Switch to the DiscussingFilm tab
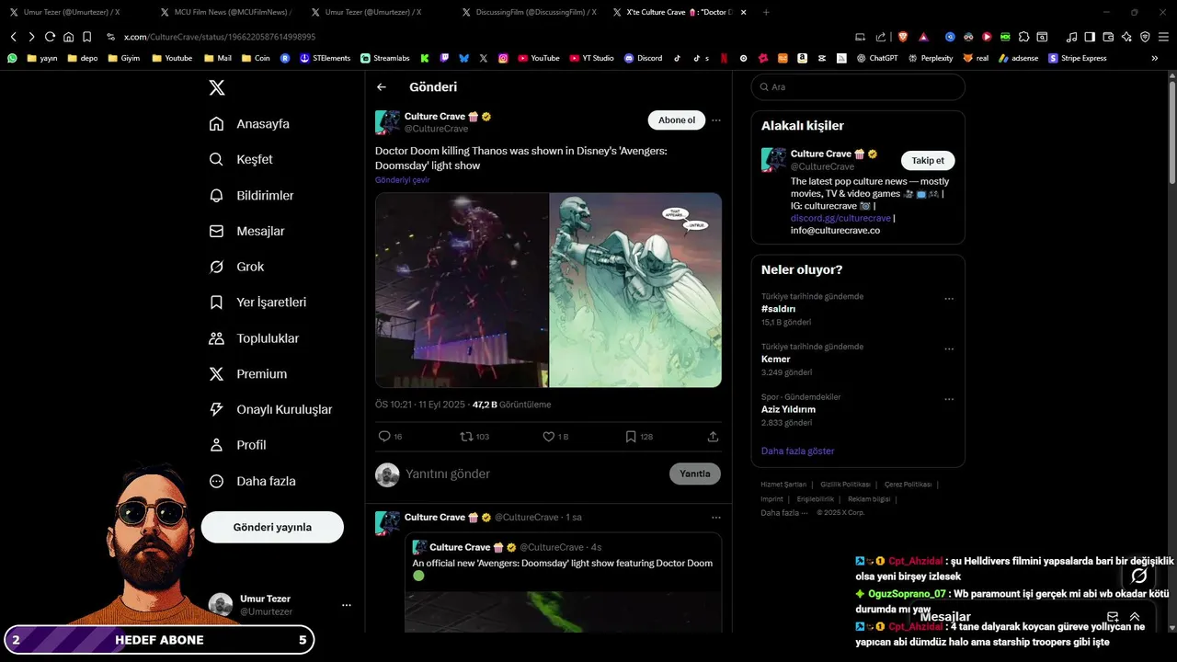Image resolution: width=1177 pixels, height=662 pixels. point(528,12)
